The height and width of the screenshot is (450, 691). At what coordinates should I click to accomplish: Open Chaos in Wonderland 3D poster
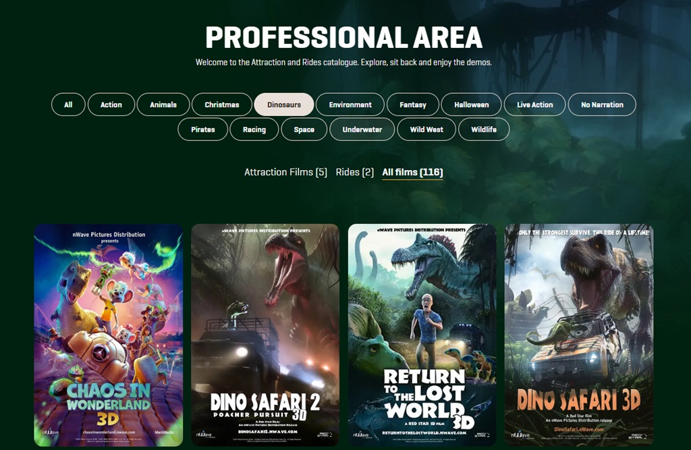[109, 335]
